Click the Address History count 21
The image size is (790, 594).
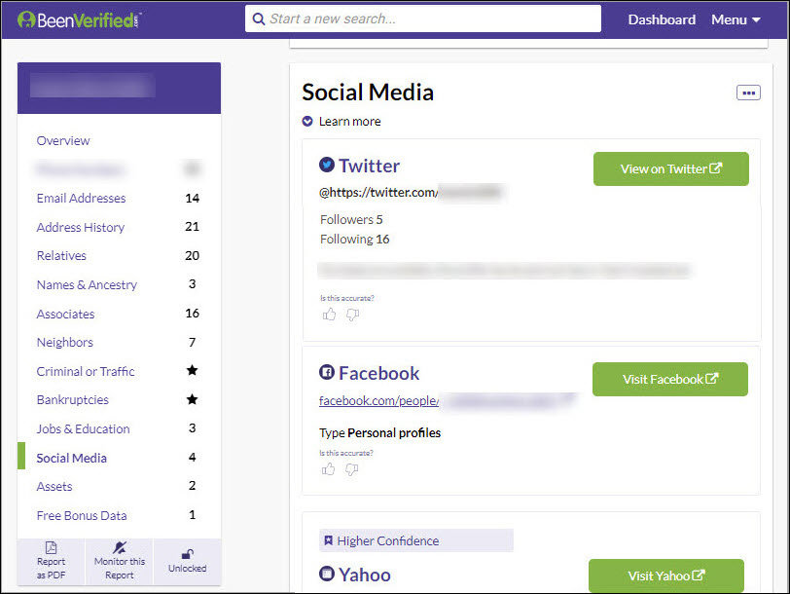click(x=192, y=227)
